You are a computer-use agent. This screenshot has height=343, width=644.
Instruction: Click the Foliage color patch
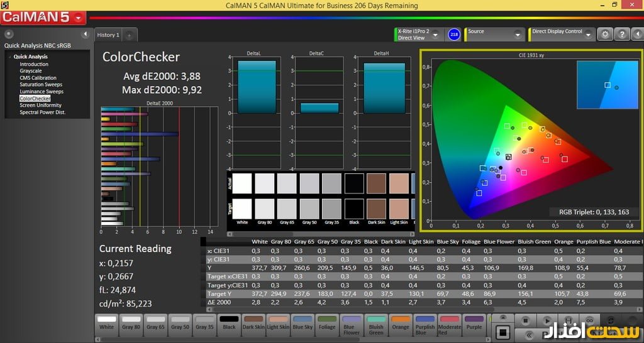tap(327, 322)
